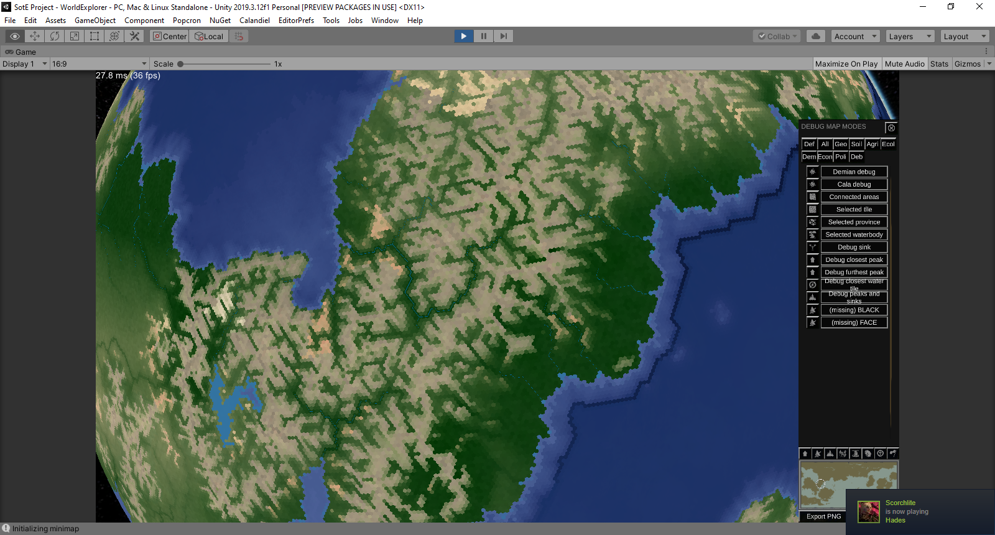Open cloud services panel
The image size is (995, 535).
816,36
